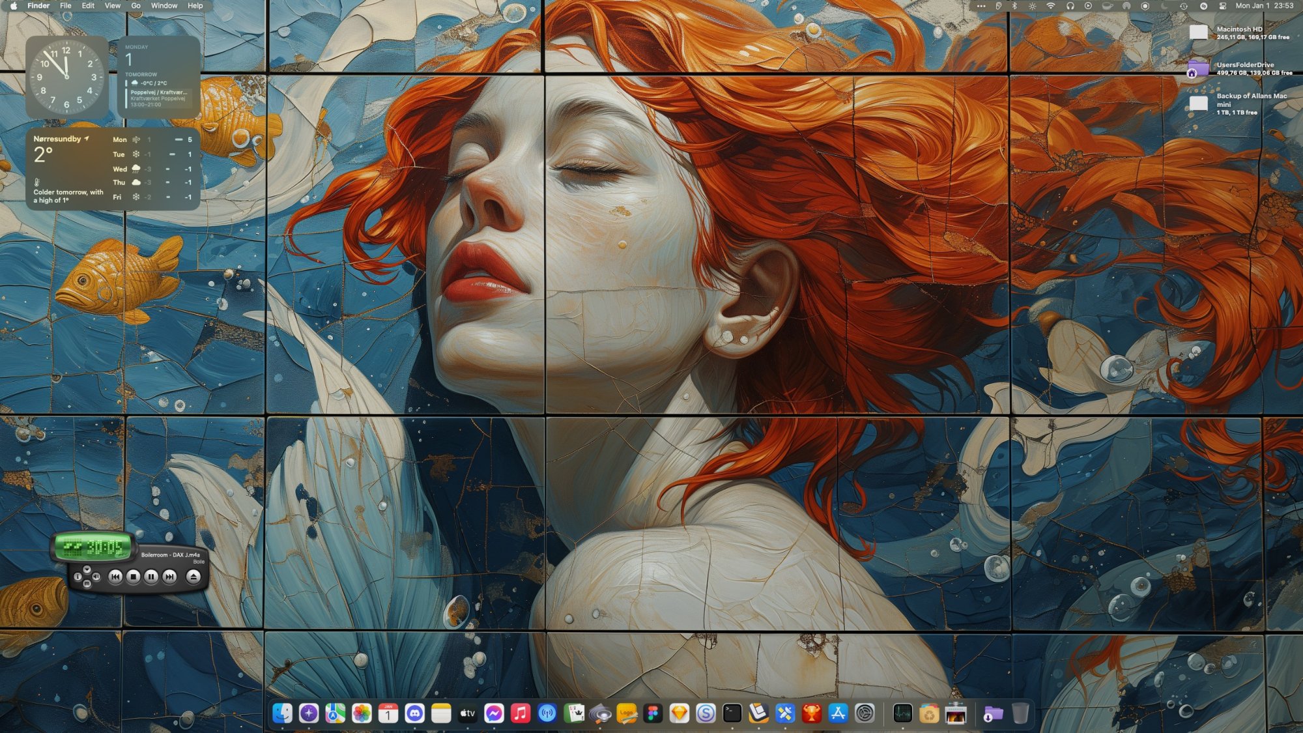Toggle the speaker volume control on the player
Image resolution: width=1303 pixels, height=733 pixels.
(96, 577)
